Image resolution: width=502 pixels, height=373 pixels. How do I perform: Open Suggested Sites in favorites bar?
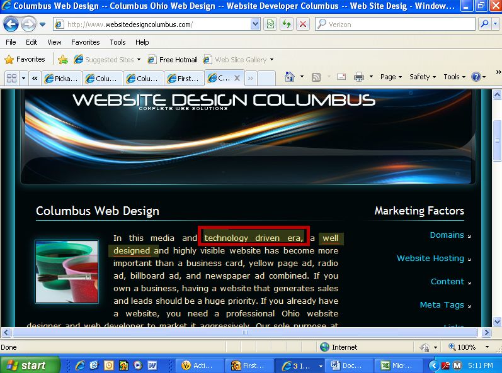pyautogui.click(x=107, y=60)
